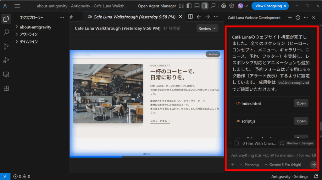Toggle the agent side panel layout button

(205, 6)
